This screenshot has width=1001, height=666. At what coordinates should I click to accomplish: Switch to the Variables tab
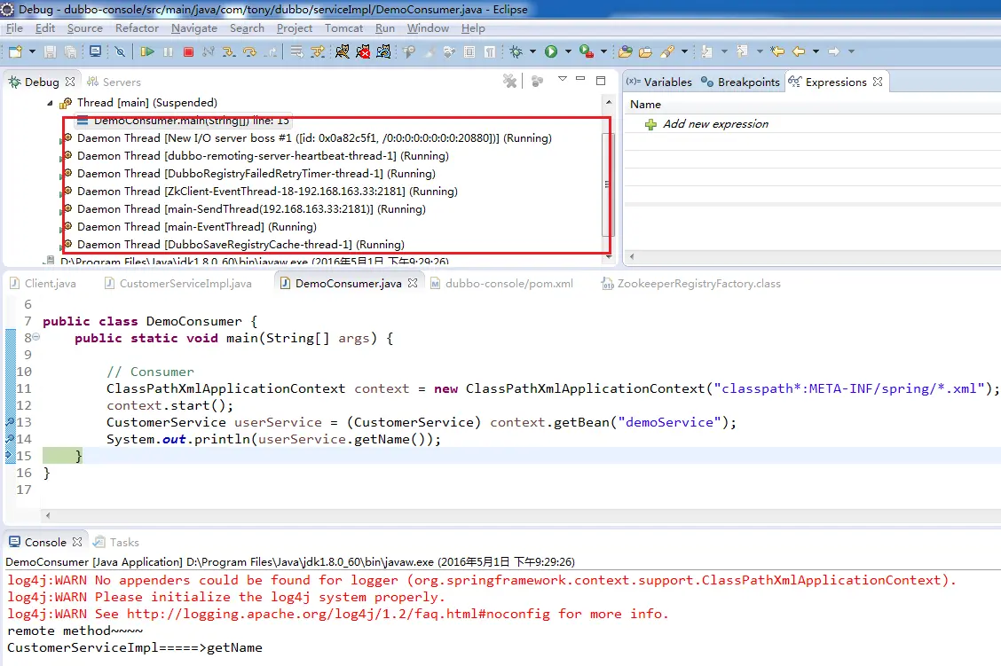click(x=658, y=82)
